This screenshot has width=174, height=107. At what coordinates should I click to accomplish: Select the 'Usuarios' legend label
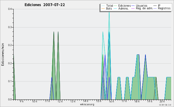click(x=142, y=5)
